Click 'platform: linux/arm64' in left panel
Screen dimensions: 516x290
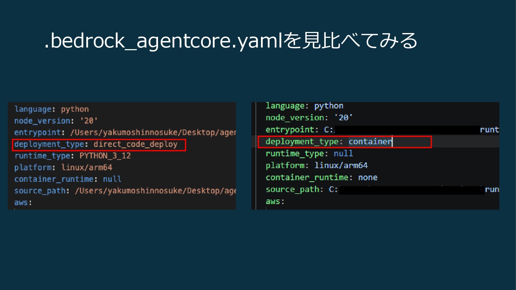tap(63, 168)
